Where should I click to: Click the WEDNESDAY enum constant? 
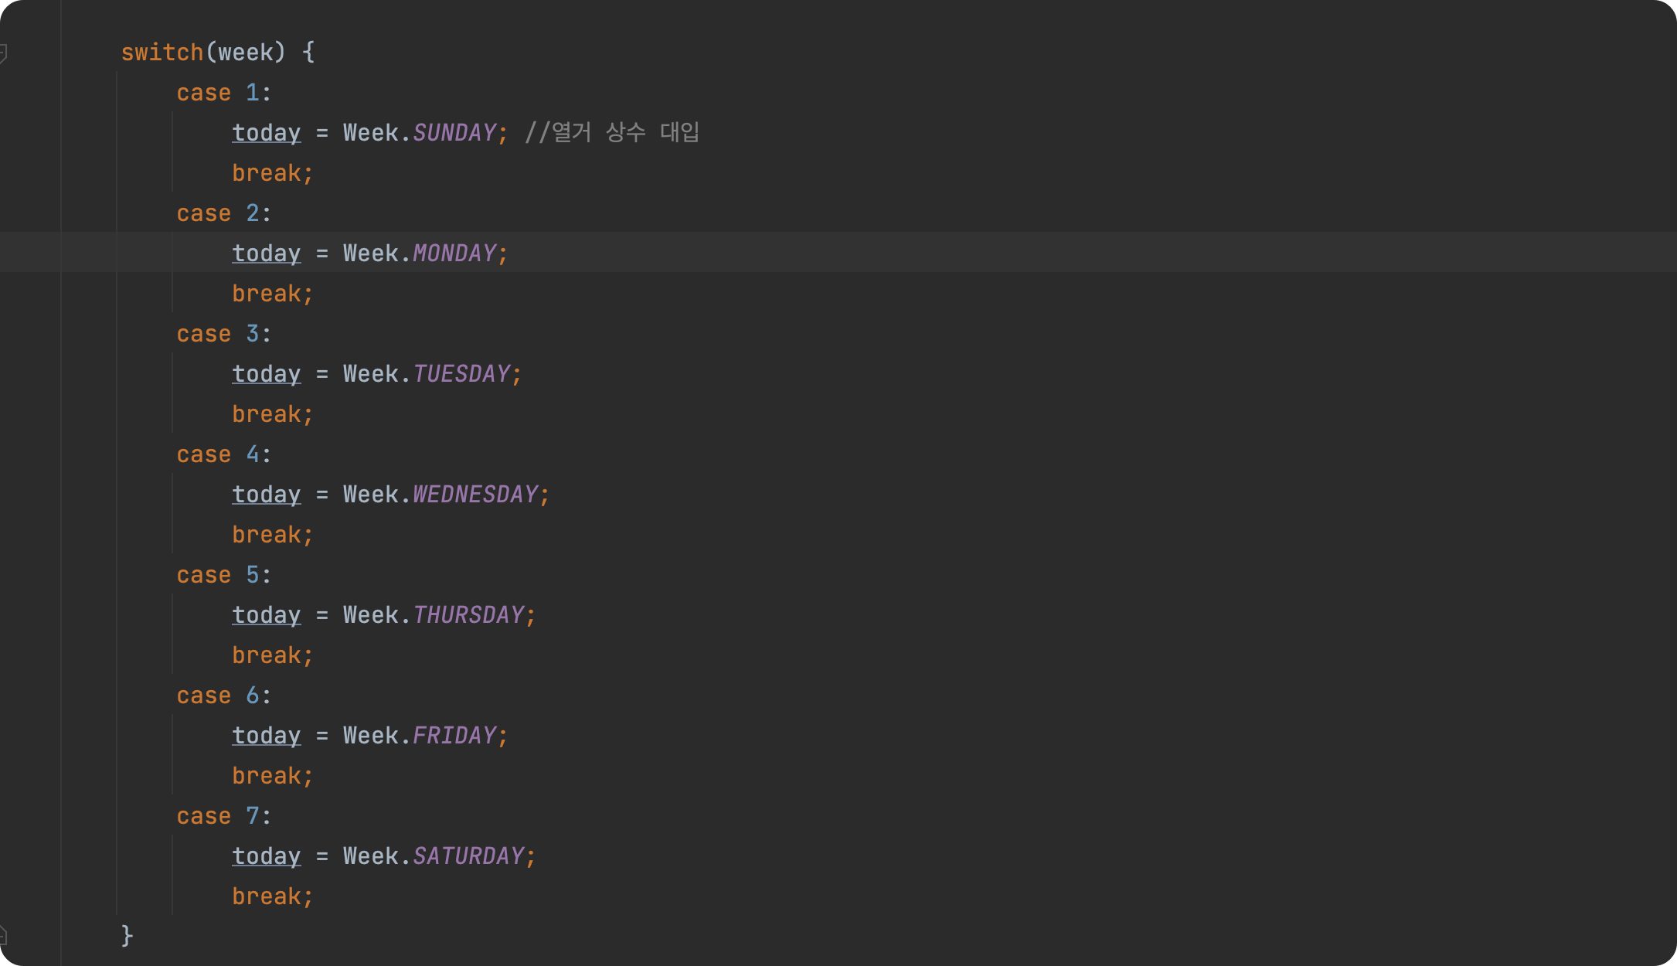[475, 495]
